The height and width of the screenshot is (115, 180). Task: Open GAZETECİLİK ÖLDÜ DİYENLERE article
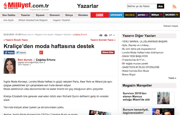(x=141, y=67)
